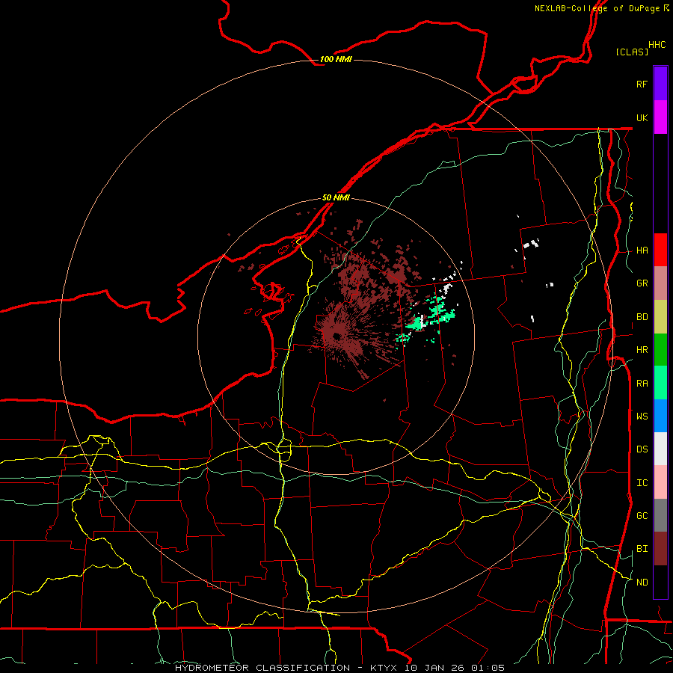The height and width of the screenshot is (673, 673).
Task: Click the IC light pink legend swatch
Action: click(660, 482)
